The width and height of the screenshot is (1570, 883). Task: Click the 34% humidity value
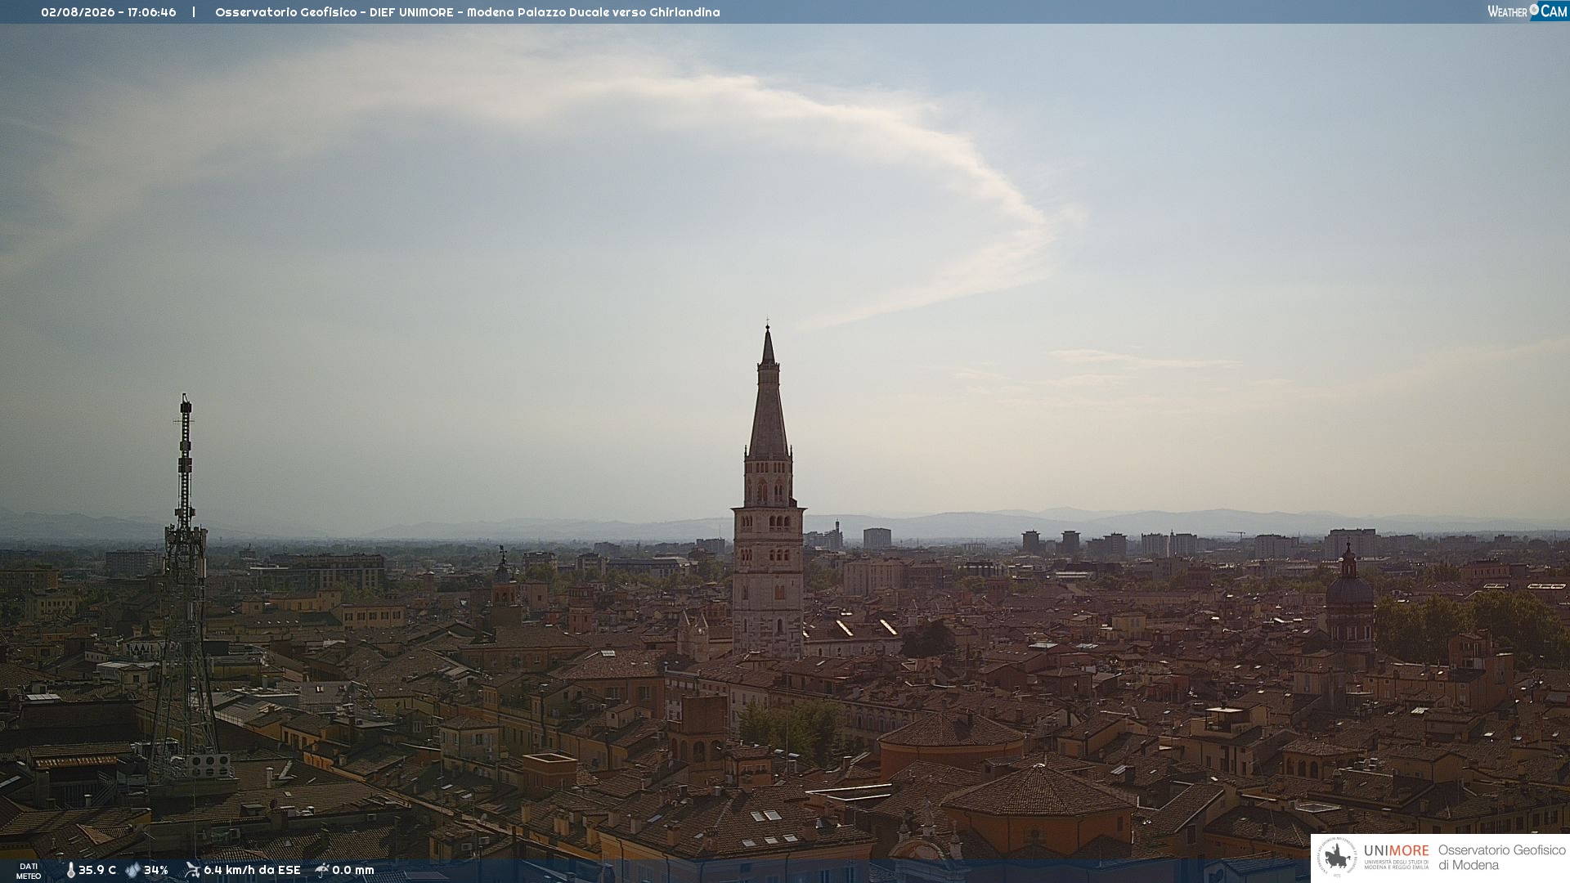coord(156,870)
